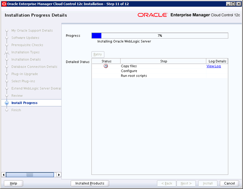Click the installation progress bar at 7%
243x189 pixels.
(x=160, y=36)
